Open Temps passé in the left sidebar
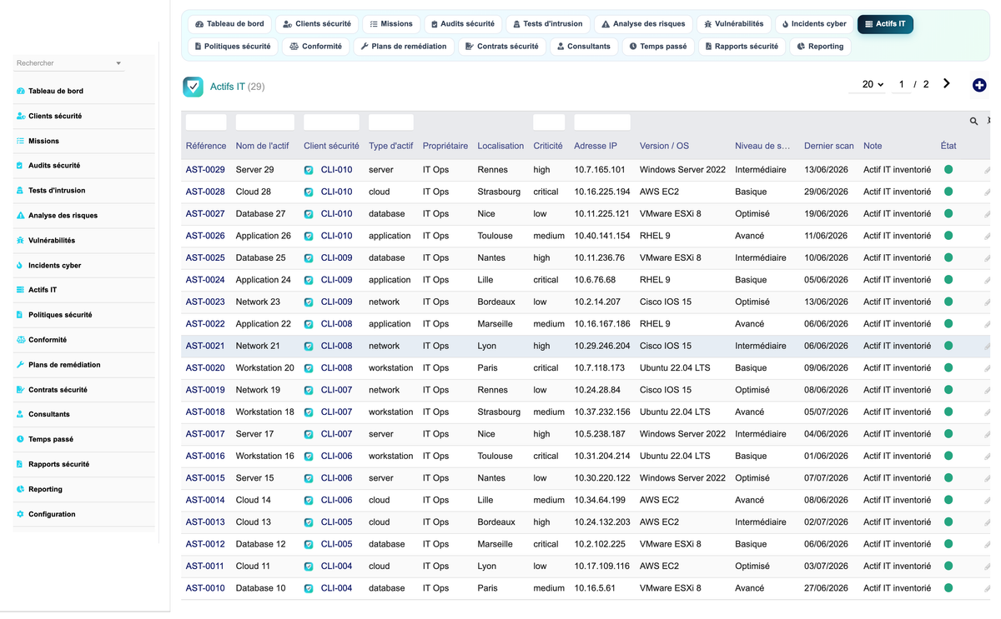 51,439
